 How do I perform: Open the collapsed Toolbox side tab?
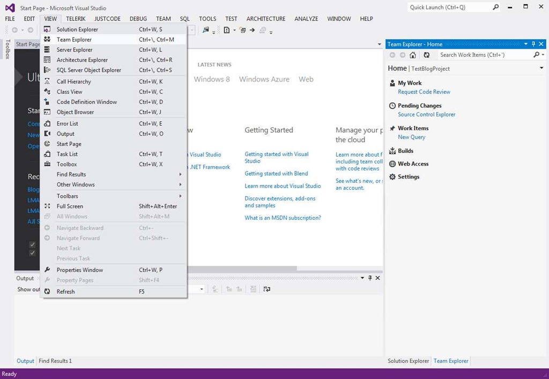[x=8, y=49]
